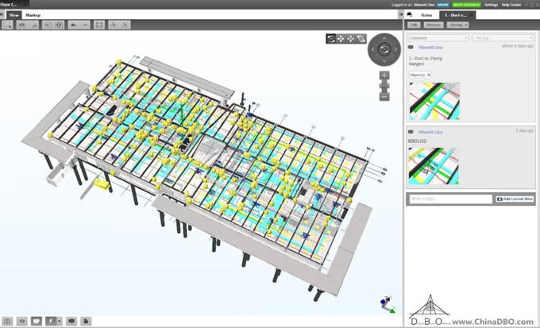540x328 pixels.
Task: Click the logged-in user name in top bar
Action: point(424,5)
